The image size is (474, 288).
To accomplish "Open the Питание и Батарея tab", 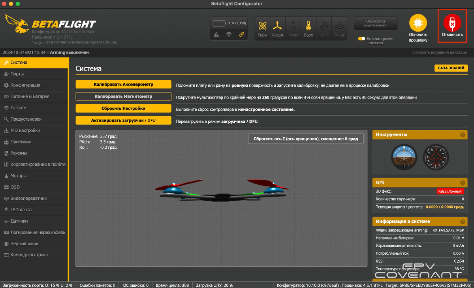I will [34, 97].
